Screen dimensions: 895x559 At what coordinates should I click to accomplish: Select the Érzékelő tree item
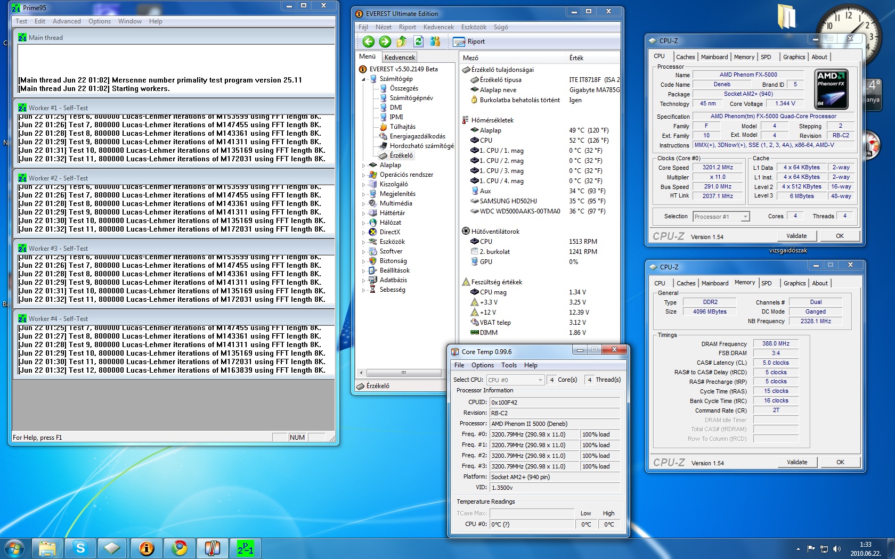click(x=401, y=155)
